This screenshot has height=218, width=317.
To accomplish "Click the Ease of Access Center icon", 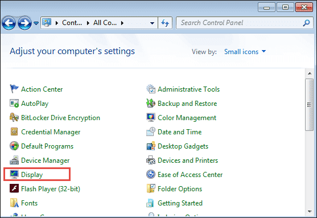I will (x=151, y=174).
